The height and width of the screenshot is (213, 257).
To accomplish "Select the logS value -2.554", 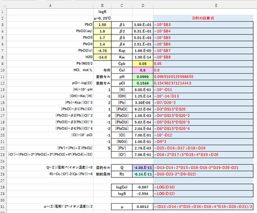I will (x=142, y=193).
